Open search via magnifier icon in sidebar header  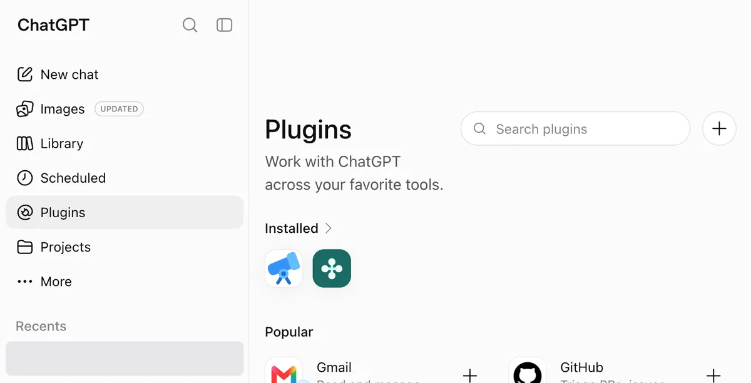(x=190, y=25)
